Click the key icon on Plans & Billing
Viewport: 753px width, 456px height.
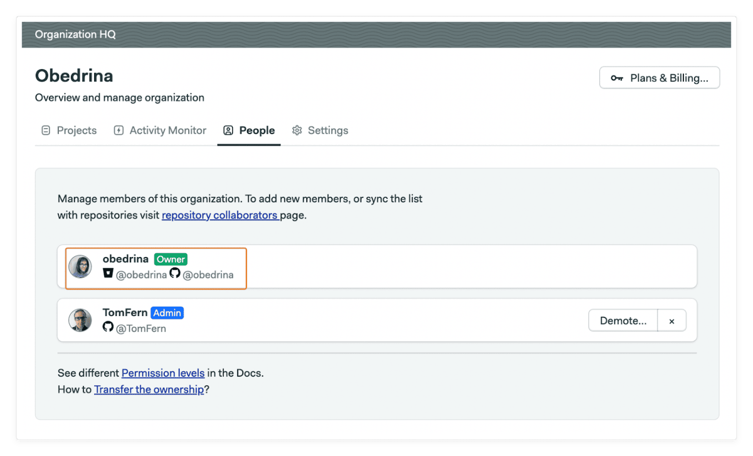617,77
